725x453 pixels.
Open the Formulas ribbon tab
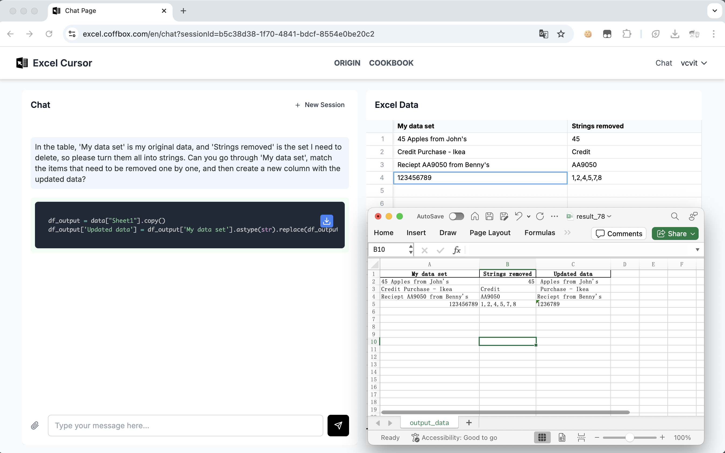pyautogui.click(x=540, y=232)
